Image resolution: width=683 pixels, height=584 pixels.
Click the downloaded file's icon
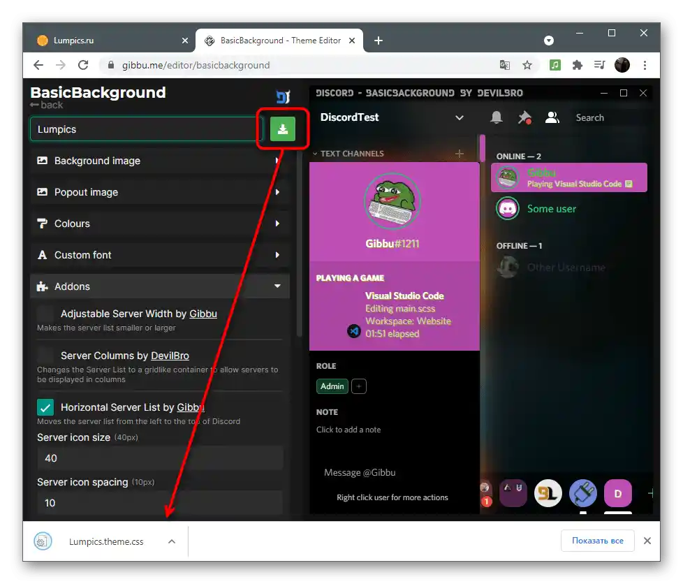click(x=43, y=541)
